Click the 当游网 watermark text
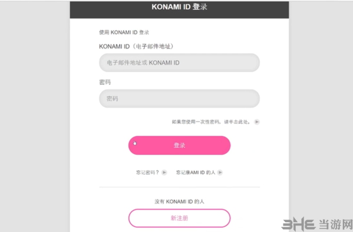This screenshot has height=232, width=353. point(335,224)
